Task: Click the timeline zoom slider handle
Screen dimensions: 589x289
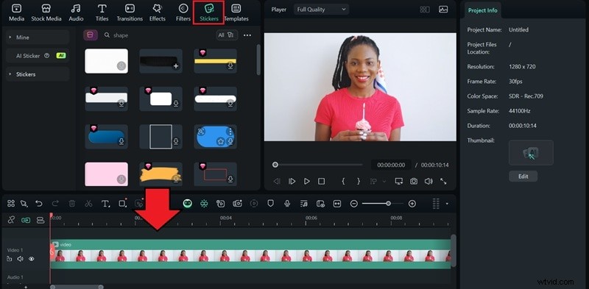Action: [x=389, y=204]
